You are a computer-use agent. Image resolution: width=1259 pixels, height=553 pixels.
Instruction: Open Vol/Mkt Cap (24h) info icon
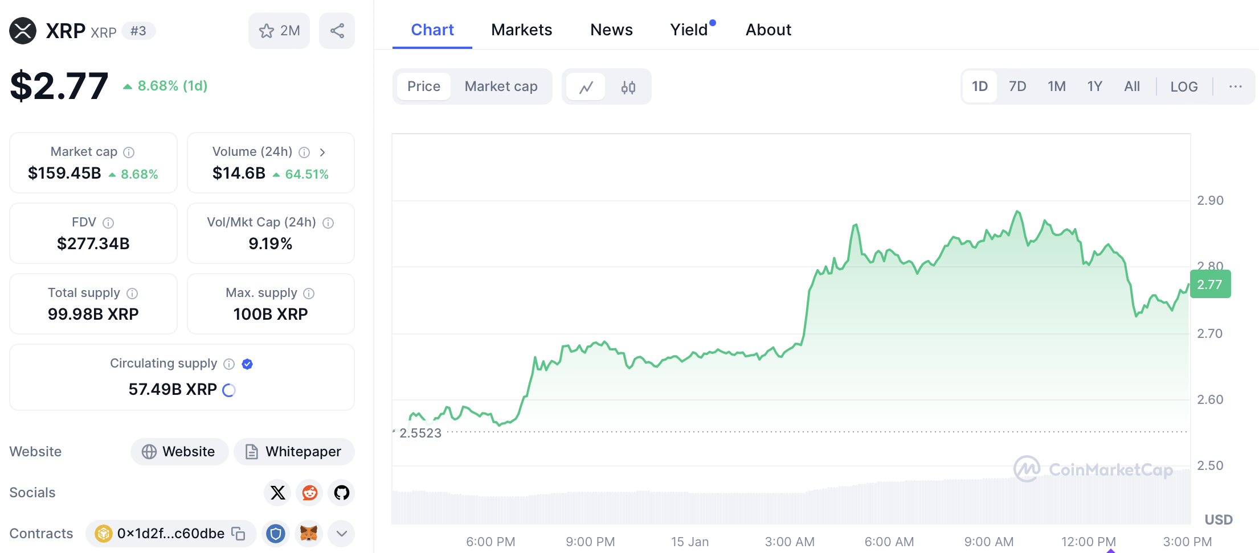tap(328, 222)
